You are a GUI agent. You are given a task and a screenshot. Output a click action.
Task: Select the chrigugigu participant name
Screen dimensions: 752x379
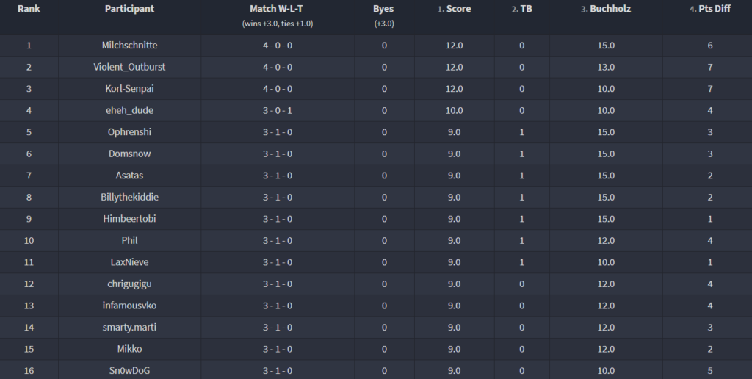pyautogui.click(x=129, y=284)
